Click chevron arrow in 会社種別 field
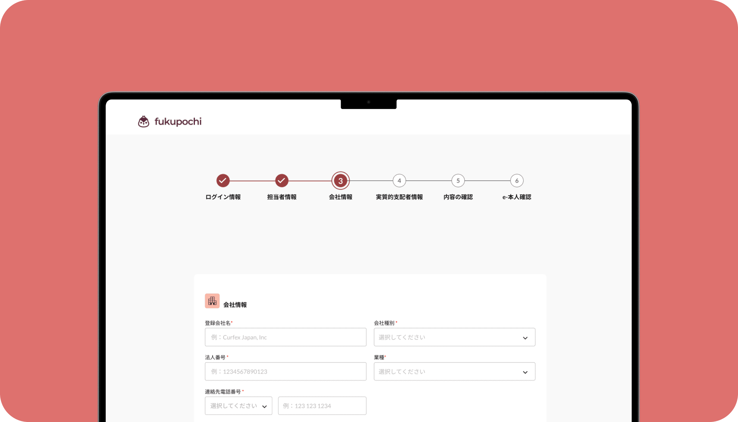 pos(525,338)
